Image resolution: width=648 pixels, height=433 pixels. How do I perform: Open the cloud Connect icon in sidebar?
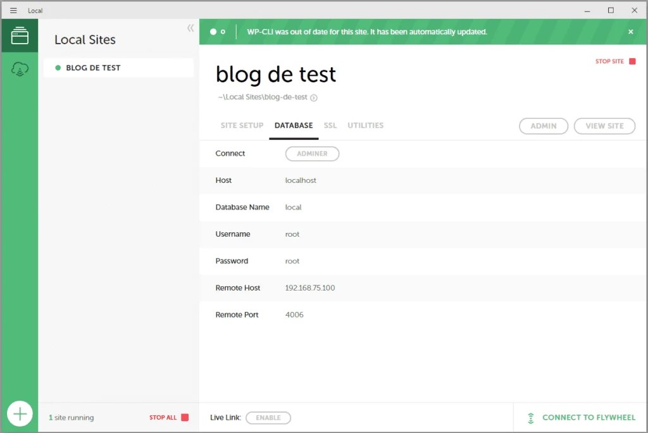pos(20,70)
